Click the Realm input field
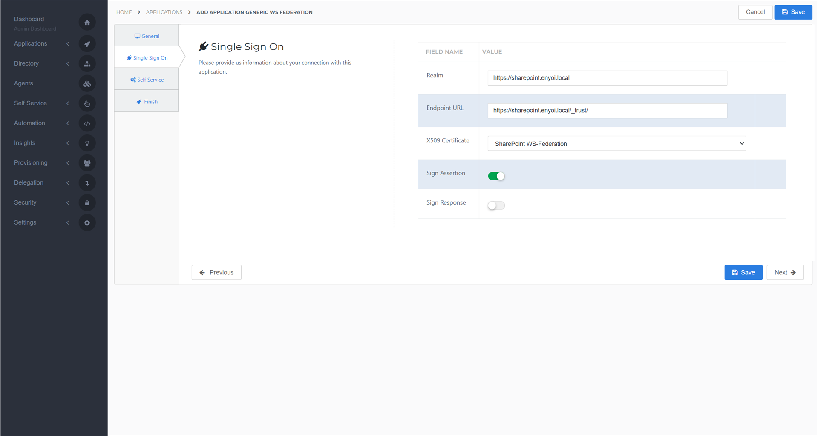This screenshot has height=436, width=818. [607, 78]
